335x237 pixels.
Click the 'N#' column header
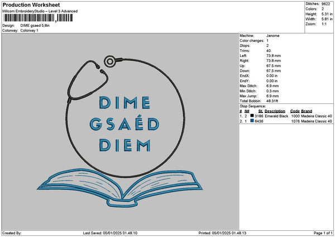pyautogui.click(x=247, y=111)
